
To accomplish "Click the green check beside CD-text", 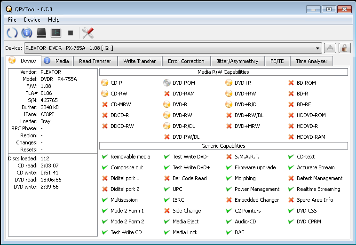I will (x=291, y=157).
